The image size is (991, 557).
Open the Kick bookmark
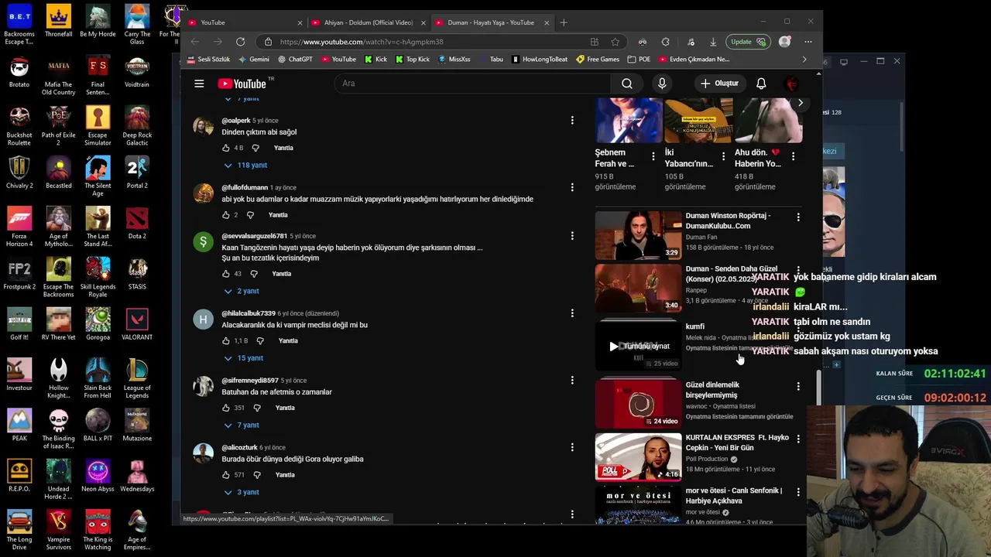point(375,60)
